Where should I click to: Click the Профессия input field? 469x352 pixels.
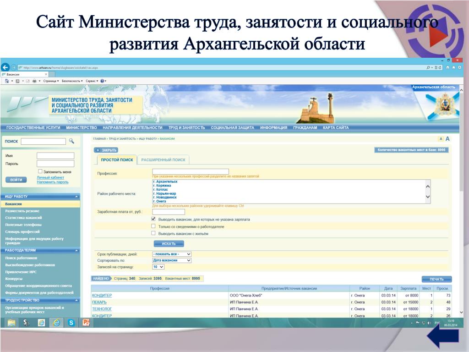point(191,171)
